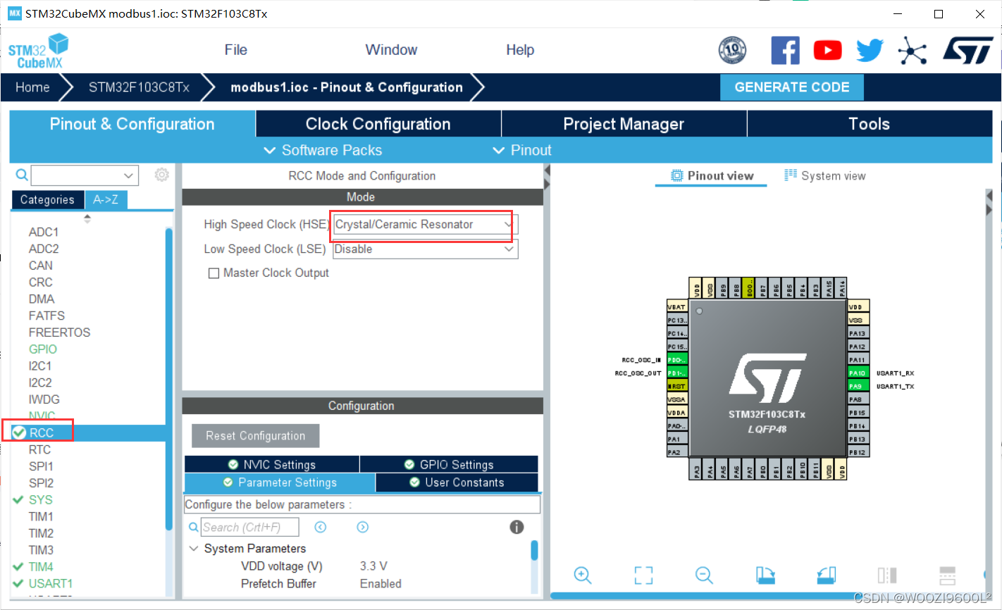
Task: Click the parameter info icon
Action: click(517, 527)
